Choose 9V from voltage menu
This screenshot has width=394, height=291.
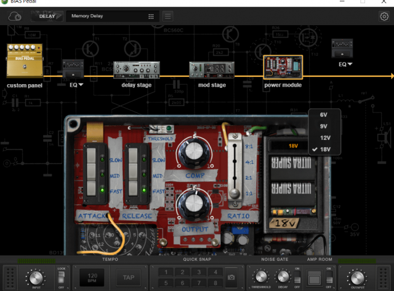click(324, 126)
